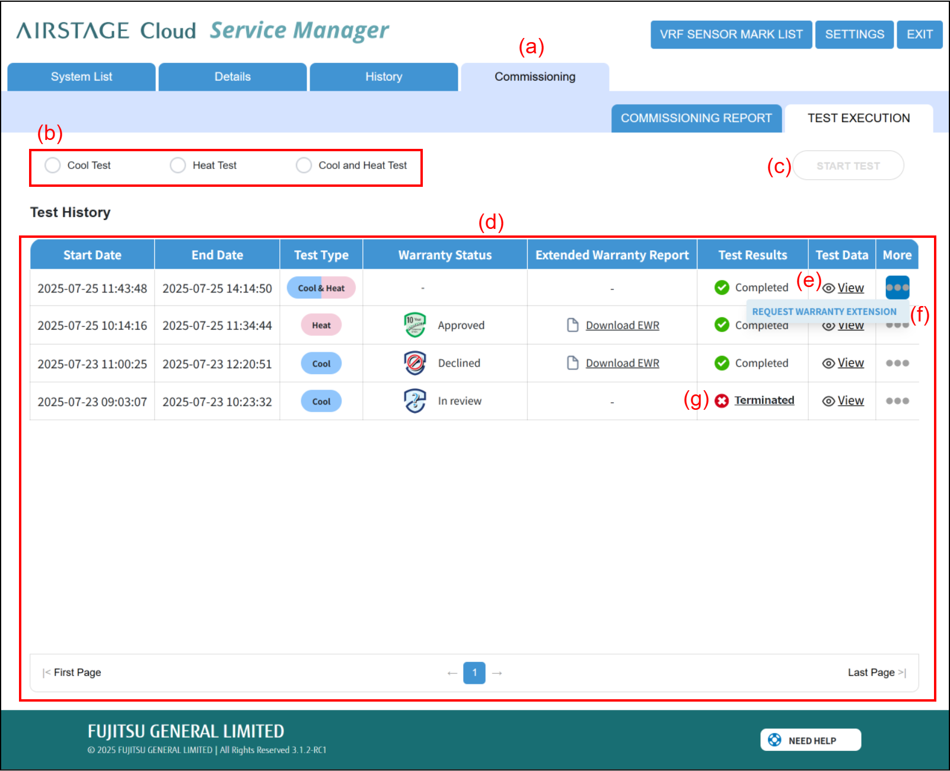The image size is (950, 771).
Task: Switch to the History tab
Action: [384, 77]
